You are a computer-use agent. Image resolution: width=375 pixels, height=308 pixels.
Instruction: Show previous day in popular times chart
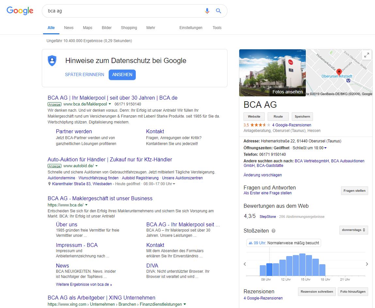pyautogui.click(x=245, y=264)
